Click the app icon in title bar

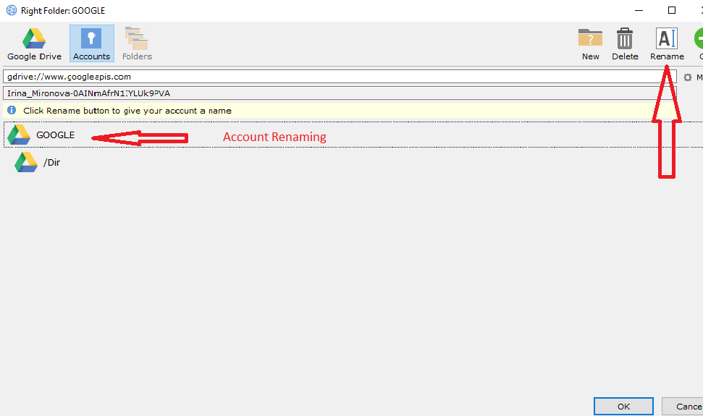tap(11, 10)
